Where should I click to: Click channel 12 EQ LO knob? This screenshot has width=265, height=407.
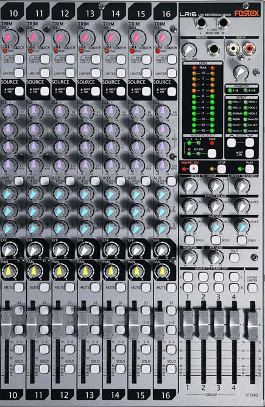point(60,165)
